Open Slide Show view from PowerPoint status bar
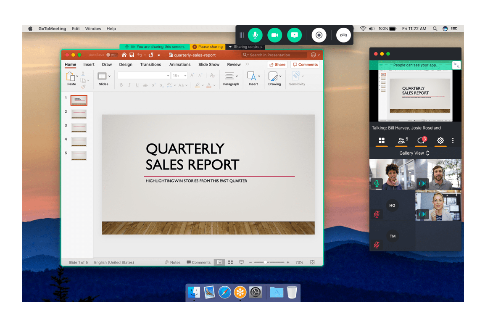The height and width of the screenshot is (327, 485). pyautogui.click(x=241, y=262)
